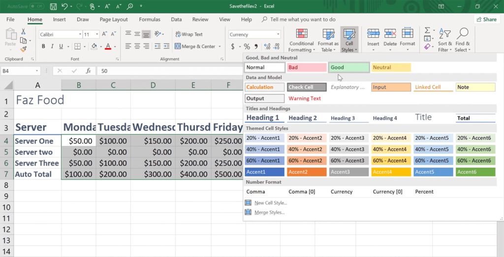
Task: Open the Currency number format dropdown
Action: [278, 34]
